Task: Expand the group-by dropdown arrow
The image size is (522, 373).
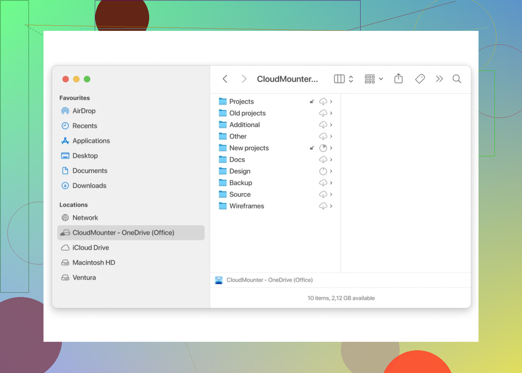Action: [x=381, y=79]
